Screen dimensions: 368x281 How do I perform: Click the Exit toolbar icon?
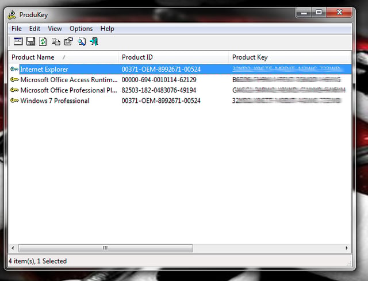click(94, 41)
